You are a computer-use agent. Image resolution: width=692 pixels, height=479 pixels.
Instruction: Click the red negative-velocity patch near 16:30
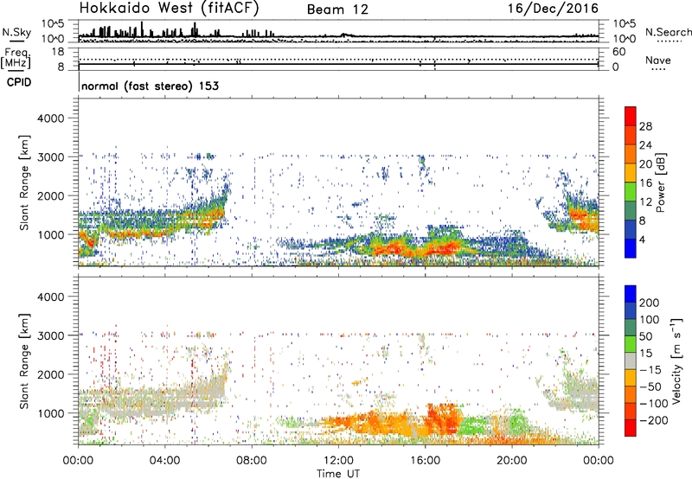[444, 419]
